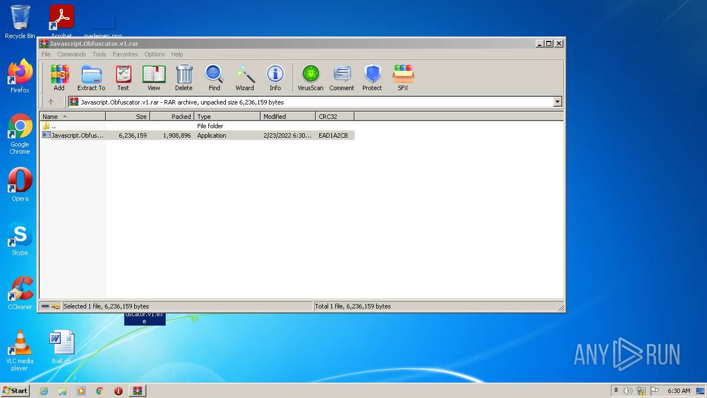The image size is (707, 398).
Task: Sort files by Packed column
Action: click(x=172, y=117)
